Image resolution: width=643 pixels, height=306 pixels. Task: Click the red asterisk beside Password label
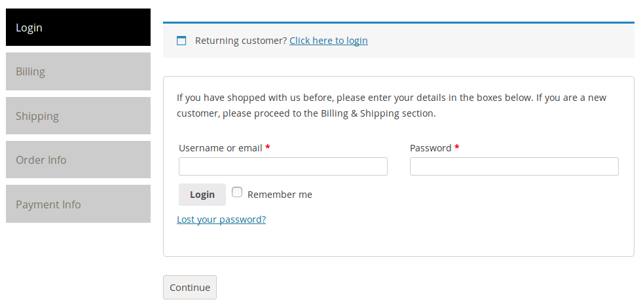click(457, 148)
